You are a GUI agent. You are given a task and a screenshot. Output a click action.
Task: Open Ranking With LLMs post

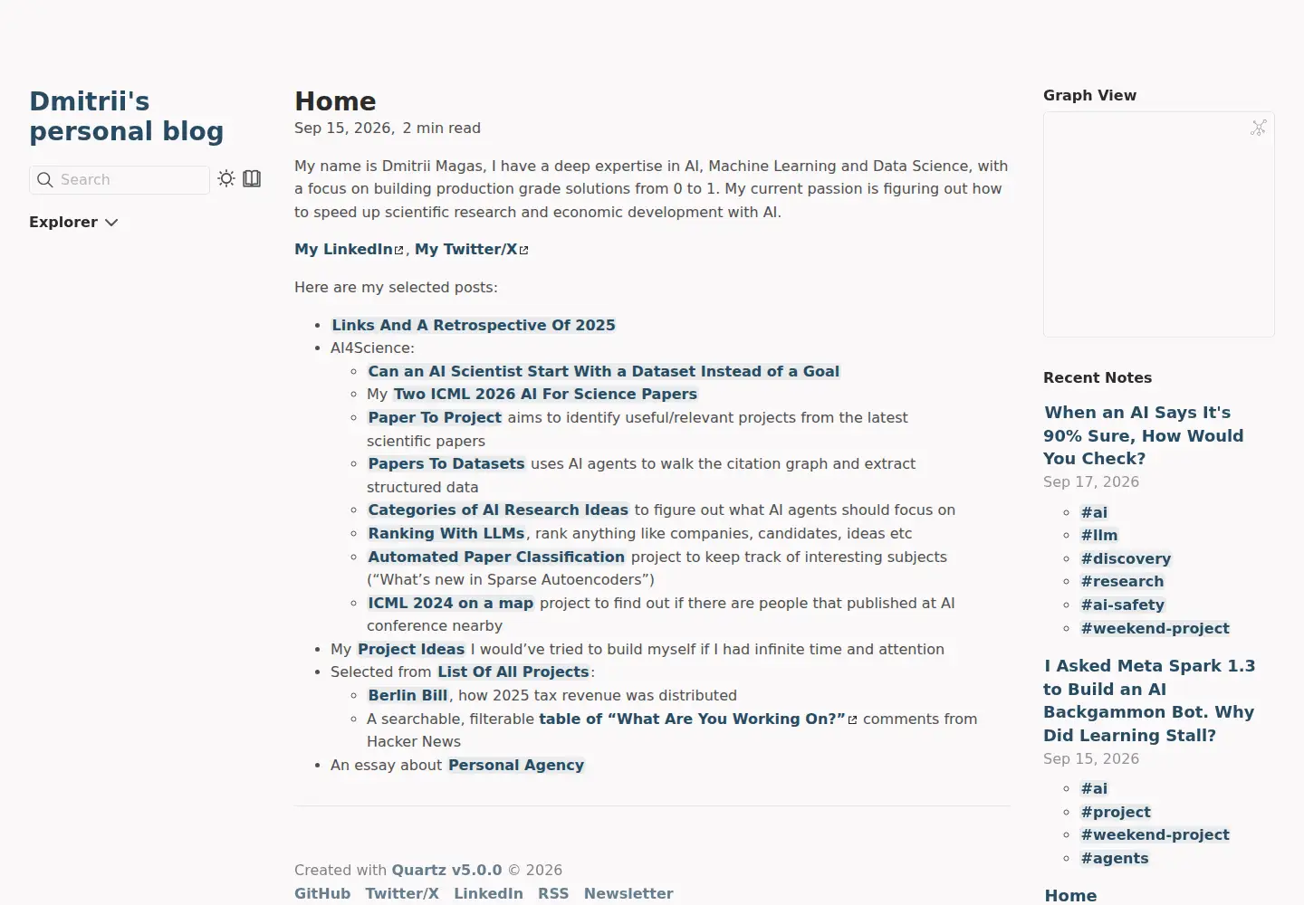(x=446, y=533)
